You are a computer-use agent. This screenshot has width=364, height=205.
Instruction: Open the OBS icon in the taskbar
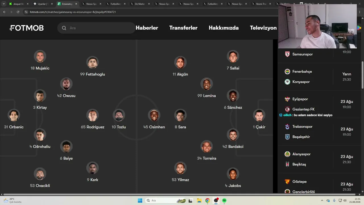(x=216, y=200)
